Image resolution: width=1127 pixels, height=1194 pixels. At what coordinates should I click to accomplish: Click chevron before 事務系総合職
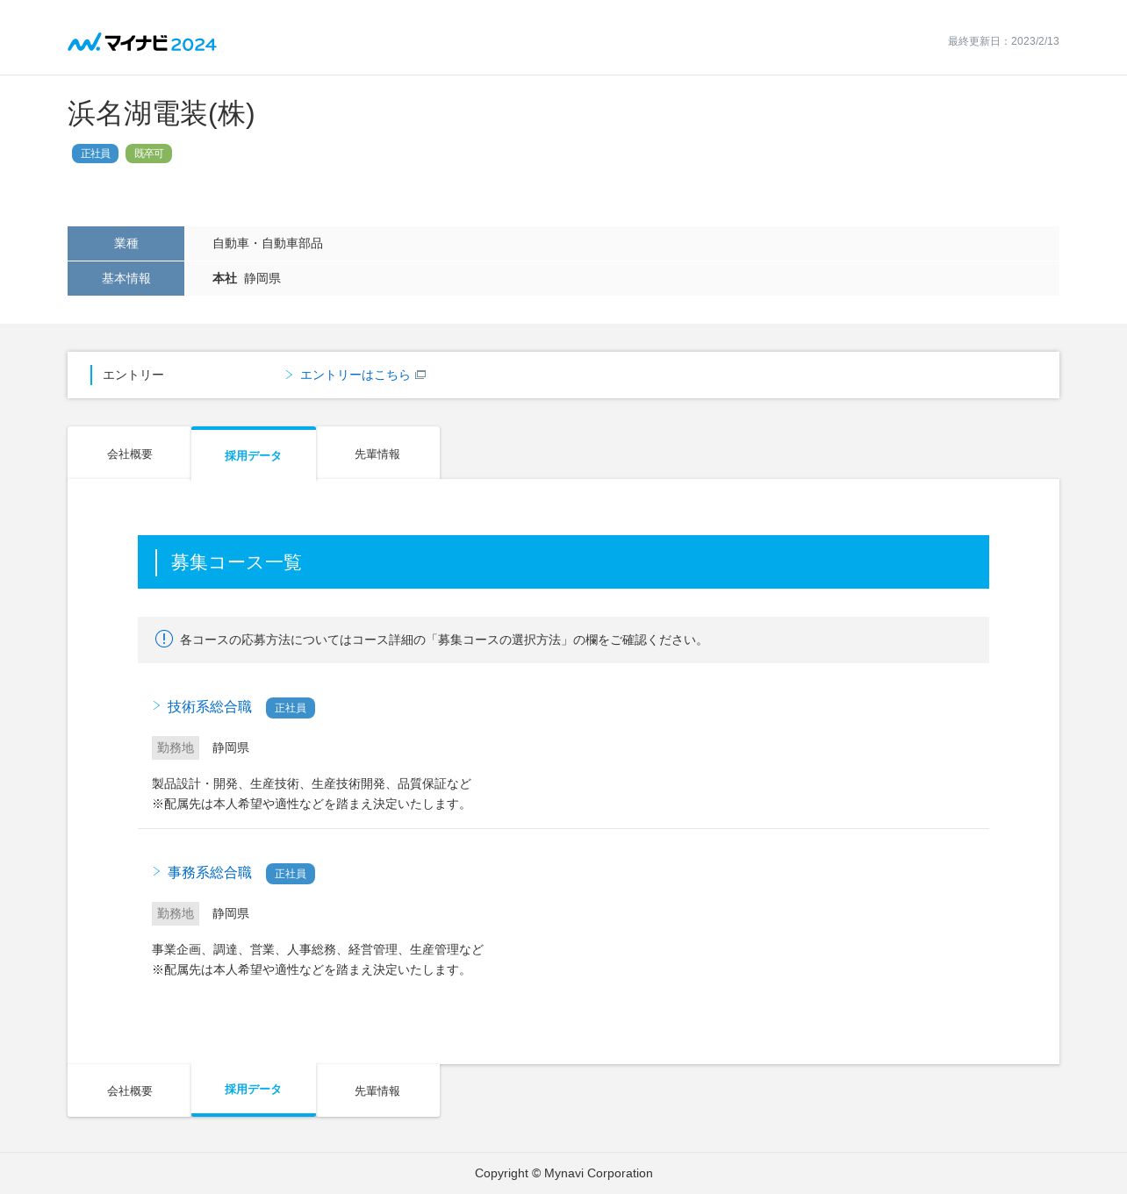(x=157, y=871)
